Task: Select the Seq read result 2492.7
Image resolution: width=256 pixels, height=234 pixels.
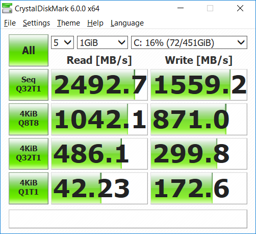Action: click(x=99, y=85)
